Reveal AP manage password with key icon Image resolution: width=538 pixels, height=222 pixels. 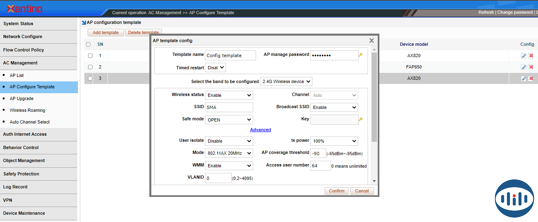(360, 55)
